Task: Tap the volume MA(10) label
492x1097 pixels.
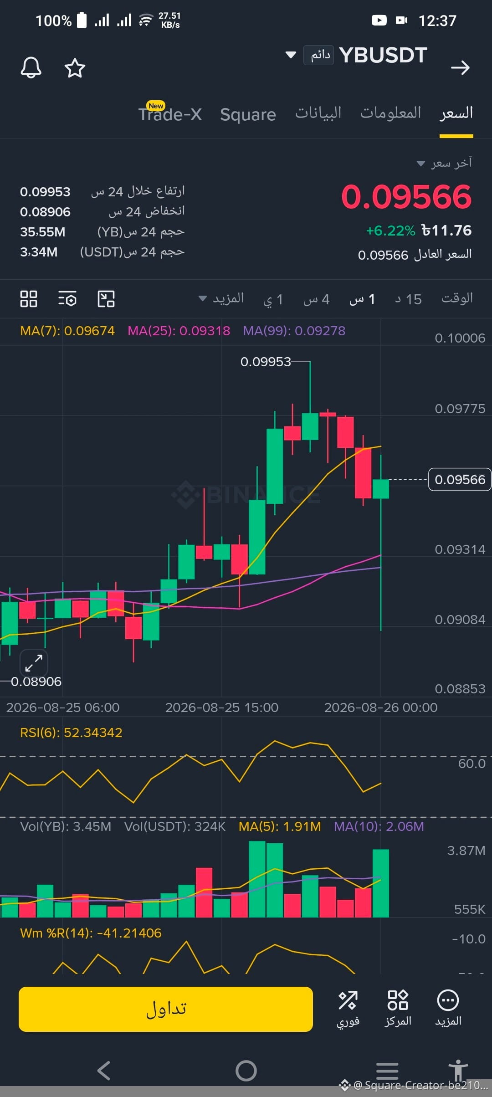Action: coord(379,826)
